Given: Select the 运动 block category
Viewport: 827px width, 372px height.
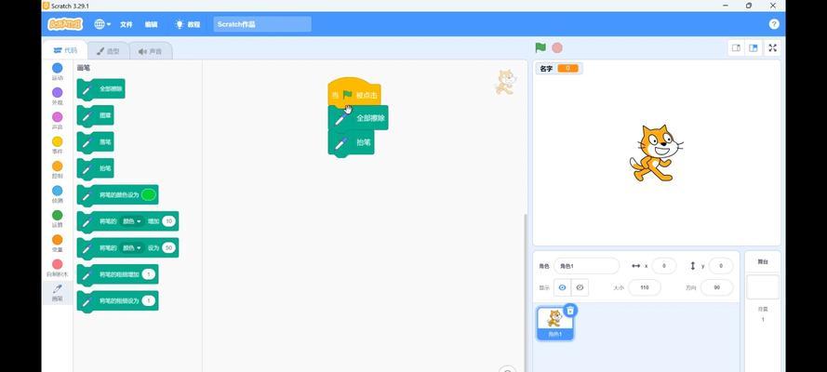Looking at the screenshot, I should click(x=57, y=72).
